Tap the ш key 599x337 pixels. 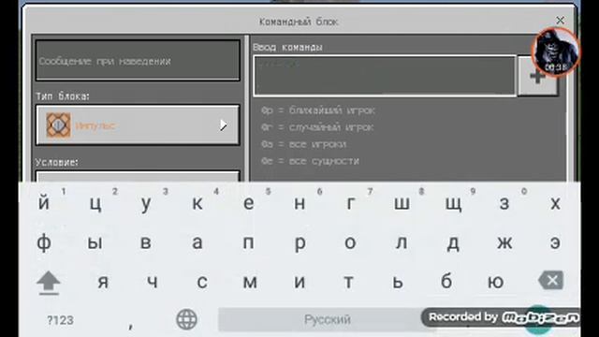(x=402, y=202)
